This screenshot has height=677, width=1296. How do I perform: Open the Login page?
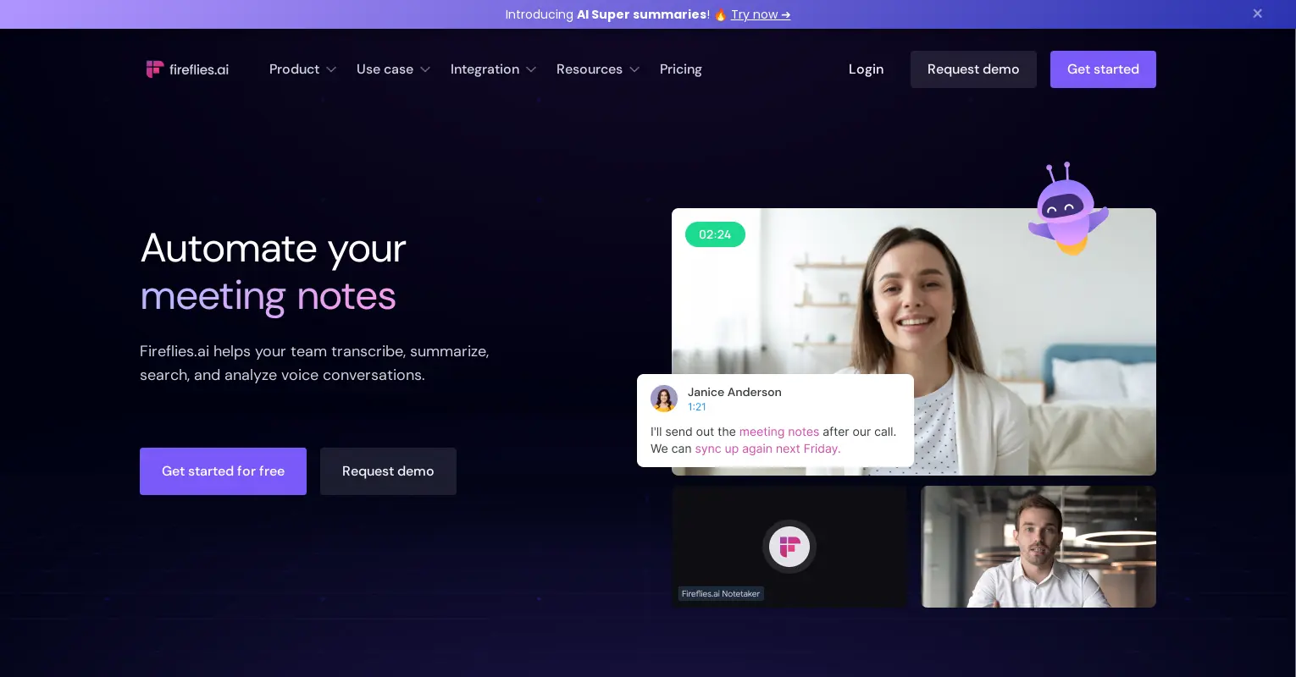(x=866, y=69)
